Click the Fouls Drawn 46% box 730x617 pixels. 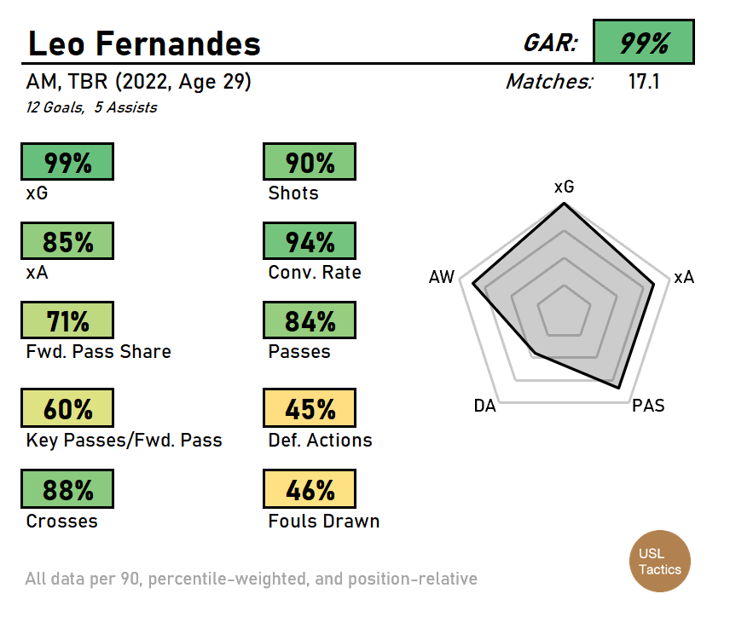[x=310, y=490]
